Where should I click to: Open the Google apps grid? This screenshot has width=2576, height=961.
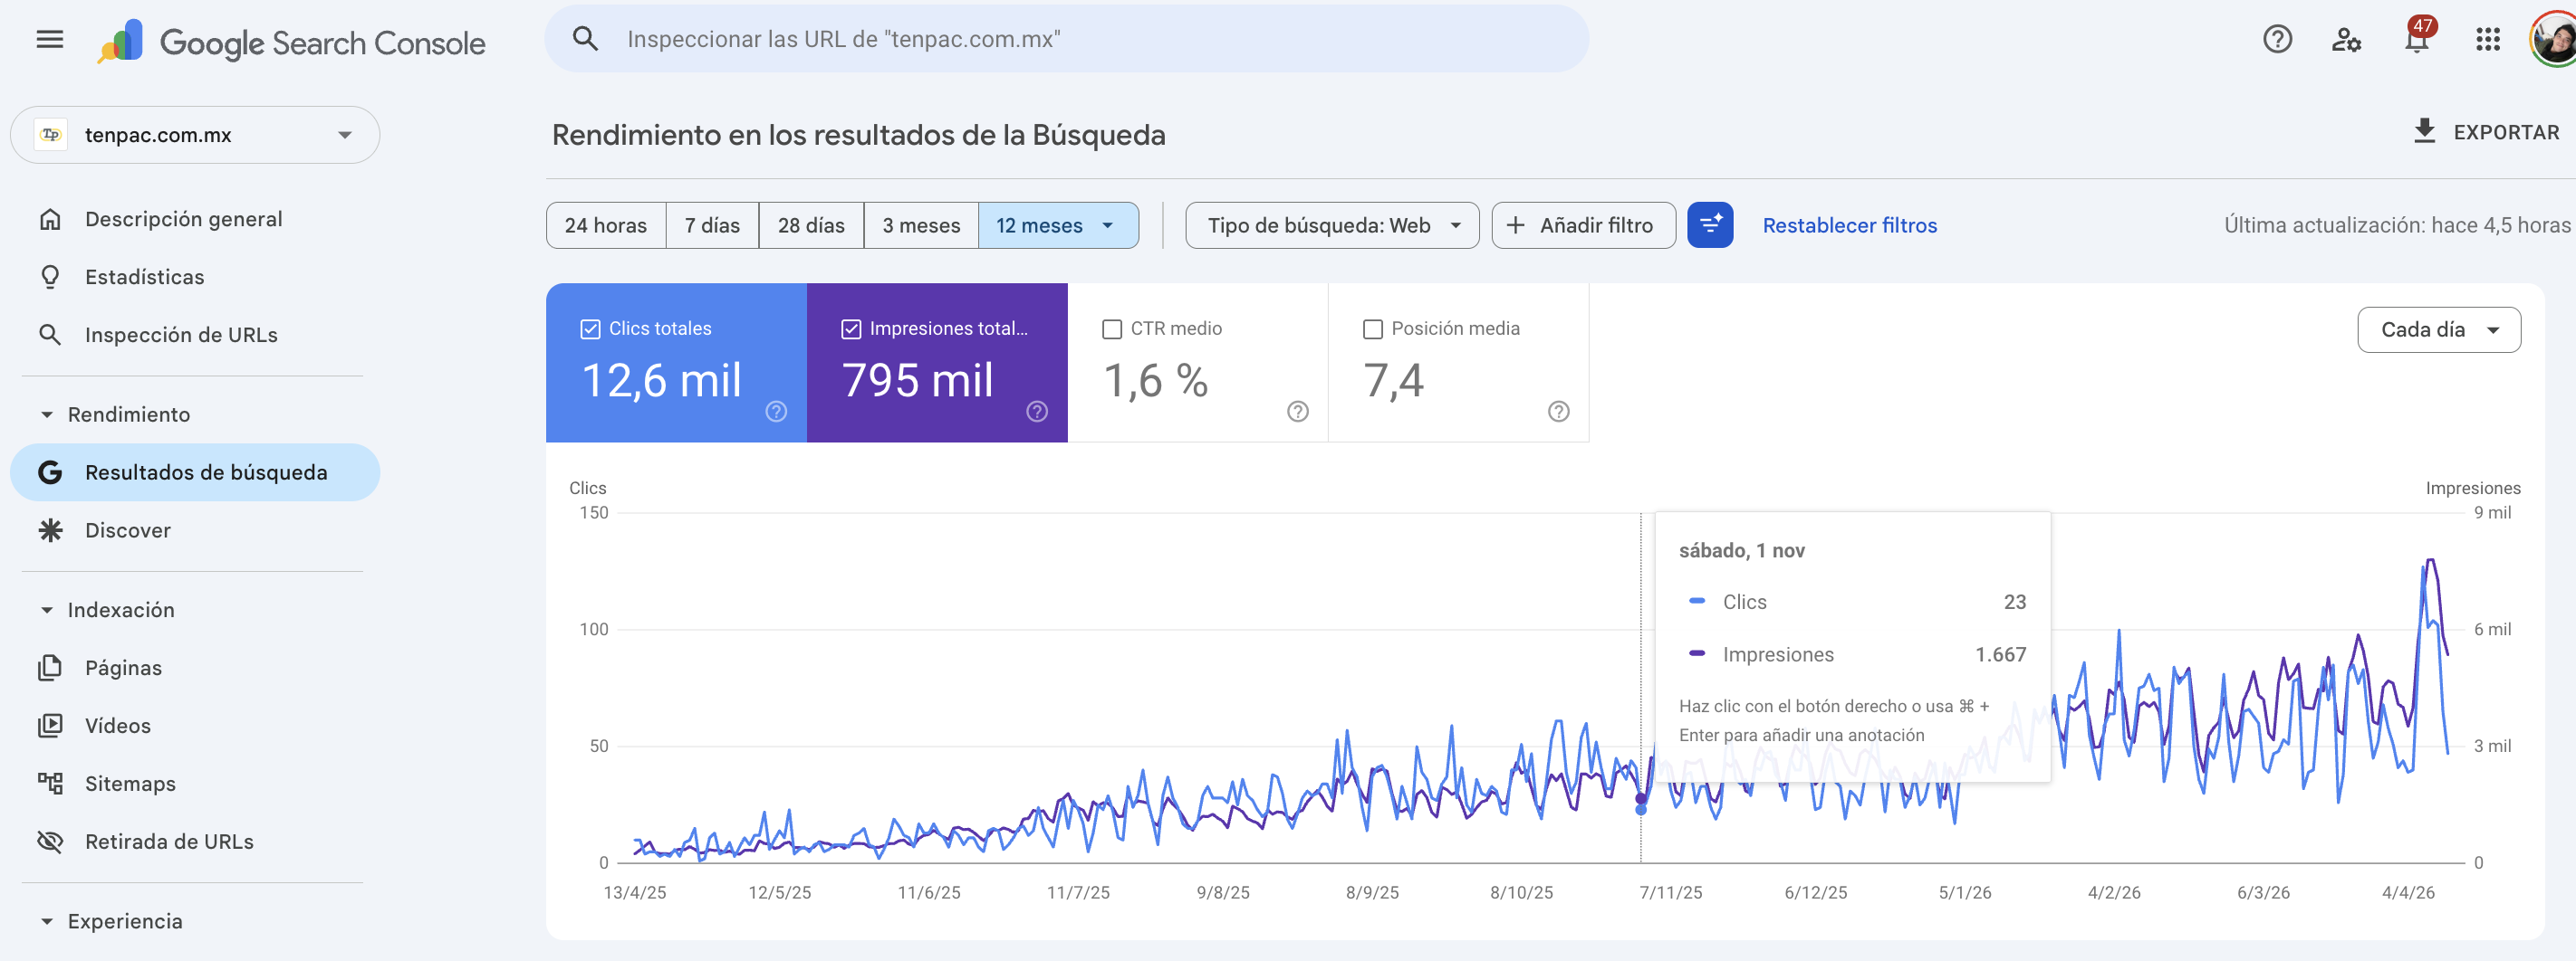pyautogui.click(x=2487, y=39)
